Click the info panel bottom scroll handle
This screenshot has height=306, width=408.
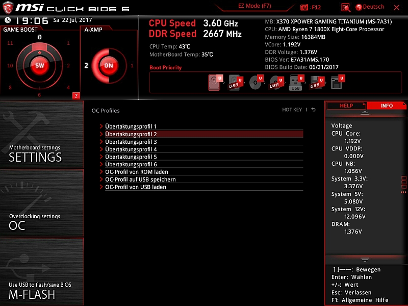(x=365, y=260)
